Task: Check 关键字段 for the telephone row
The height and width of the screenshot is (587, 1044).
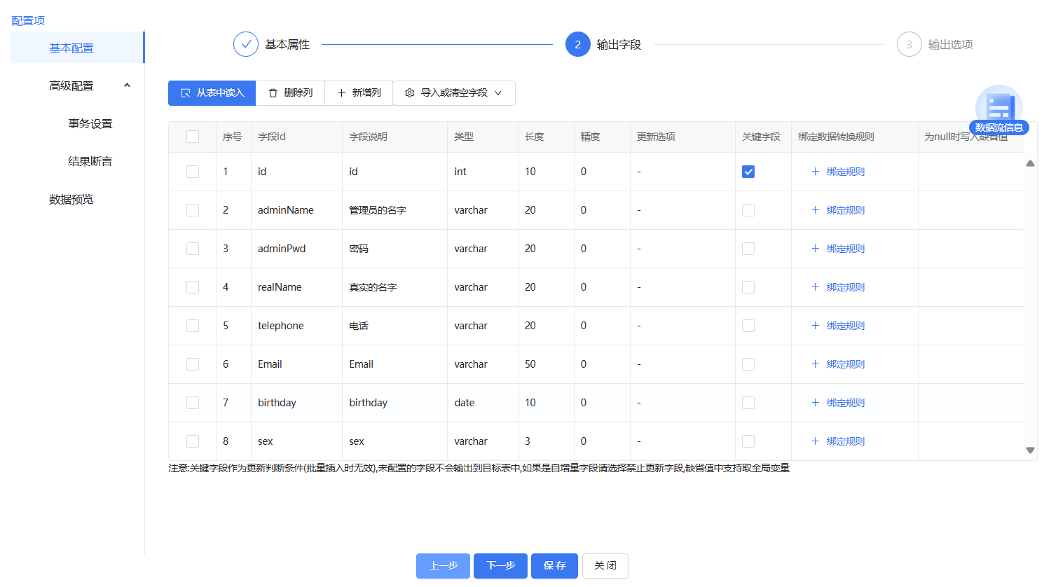Action: point(748,326)
